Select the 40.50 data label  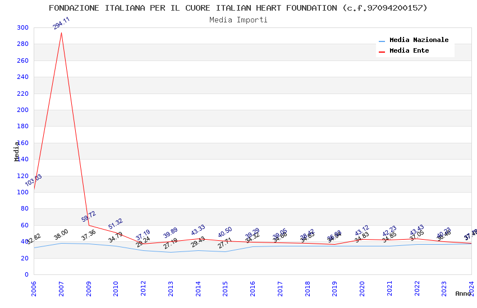coord(225,232)
